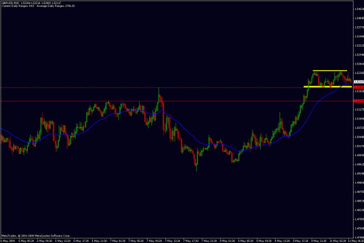
Task: Click the '8 May 05:30' time label
Action: click(x=246, y=241)
